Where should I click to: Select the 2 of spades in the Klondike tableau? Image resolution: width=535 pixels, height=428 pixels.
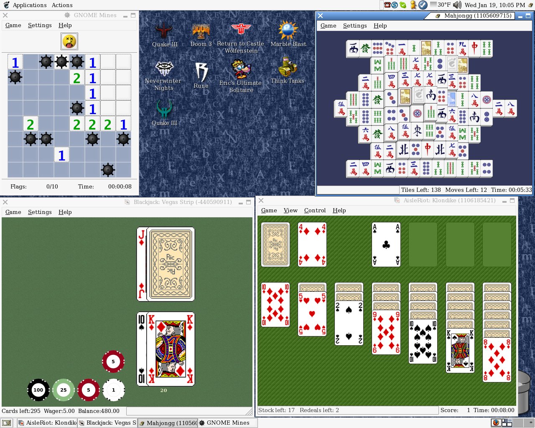pos(349,323)
